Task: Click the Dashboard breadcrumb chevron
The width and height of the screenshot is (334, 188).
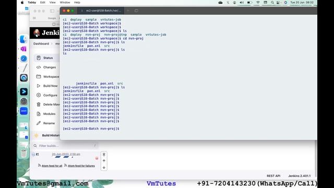Action: pyautogui.click(x=52, y=44)
